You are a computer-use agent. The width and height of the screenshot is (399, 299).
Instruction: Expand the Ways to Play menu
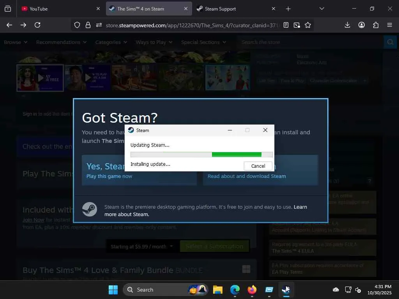[x=154, y=42]
